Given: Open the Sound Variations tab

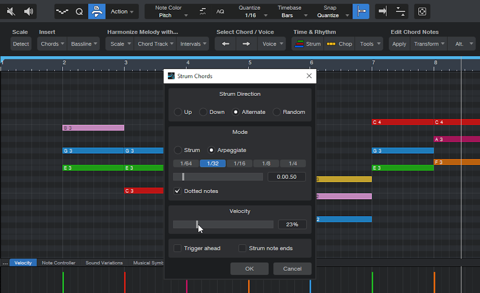Looking at the screenshot, I should [x=104, y=263].
